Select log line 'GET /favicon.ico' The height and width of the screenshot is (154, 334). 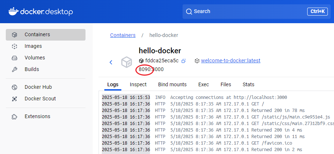(272, 143)
